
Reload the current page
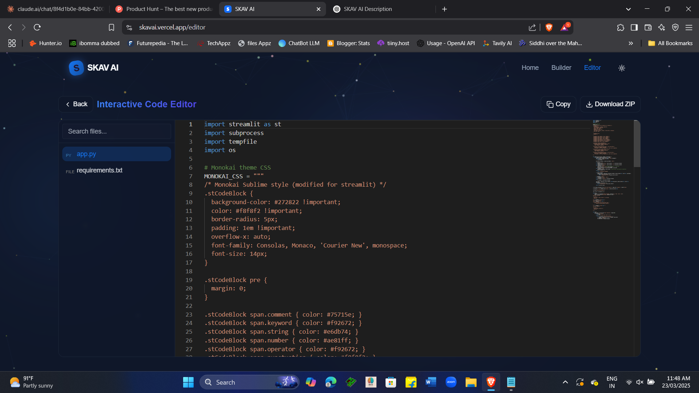click(37, 27)
